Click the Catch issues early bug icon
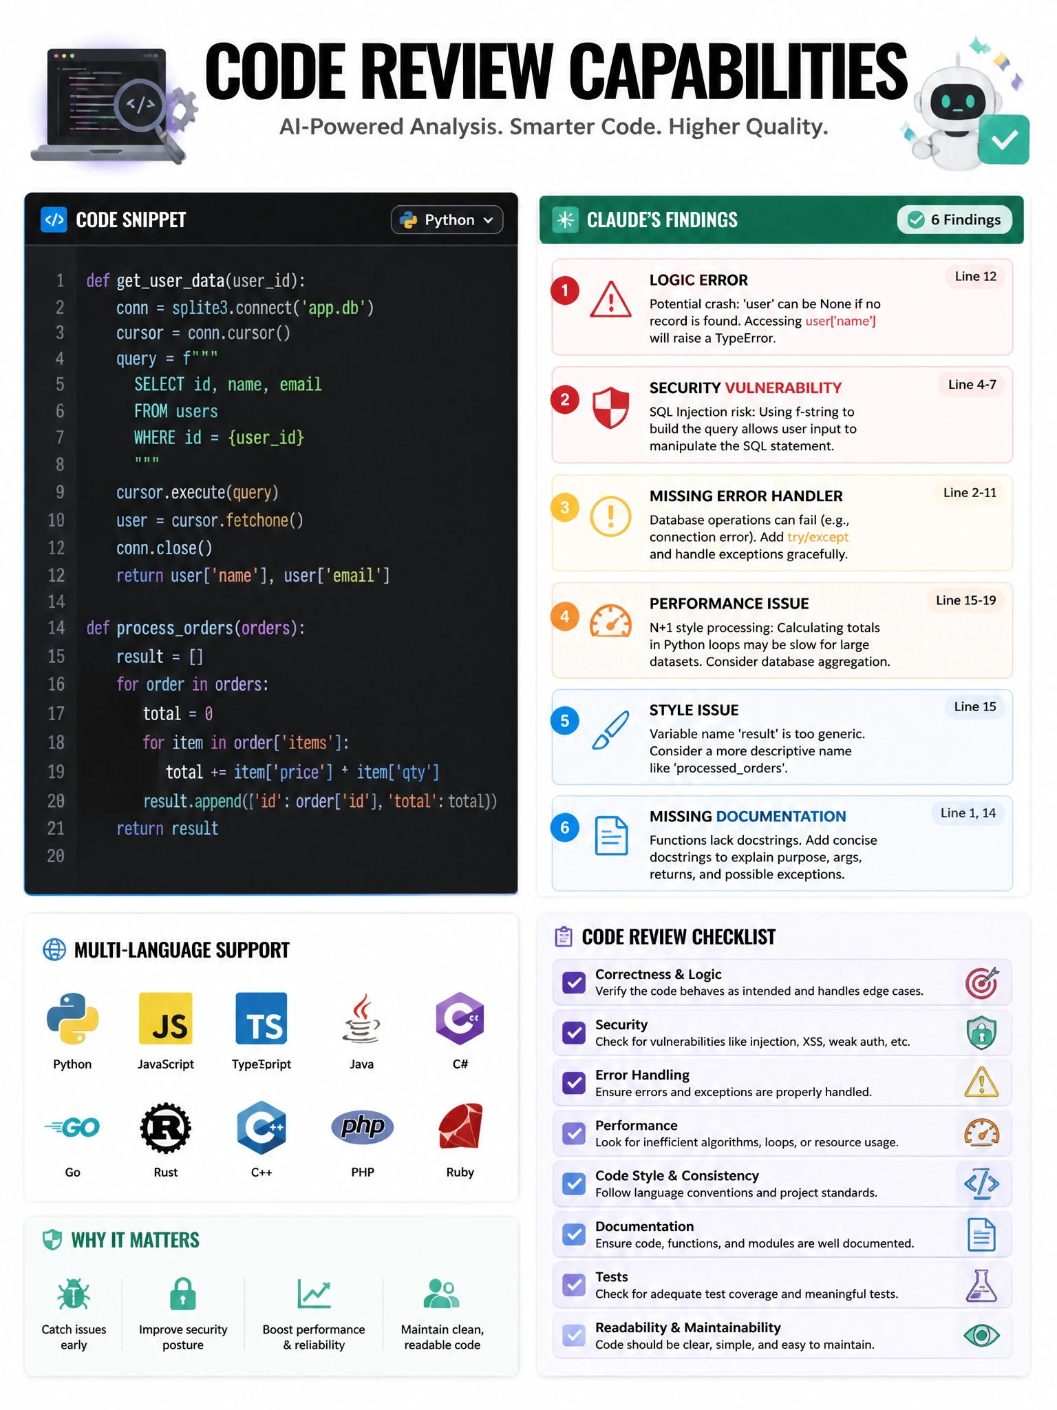 tap(74, 1294)
